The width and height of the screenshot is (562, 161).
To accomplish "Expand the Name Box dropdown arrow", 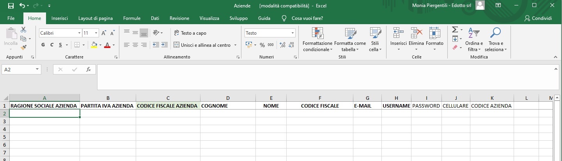I will [x=37, y=69].
